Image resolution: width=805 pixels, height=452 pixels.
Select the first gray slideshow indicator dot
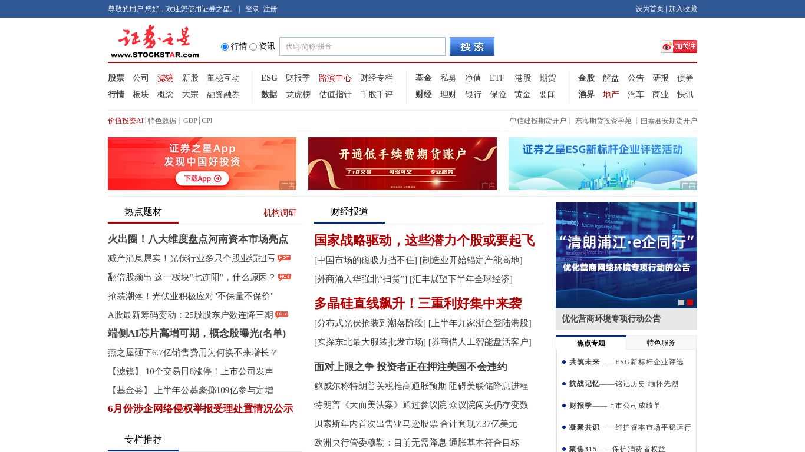[681, 303]
